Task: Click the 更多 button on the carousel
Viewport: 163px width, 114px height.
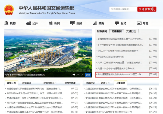Action: point(88,75)
